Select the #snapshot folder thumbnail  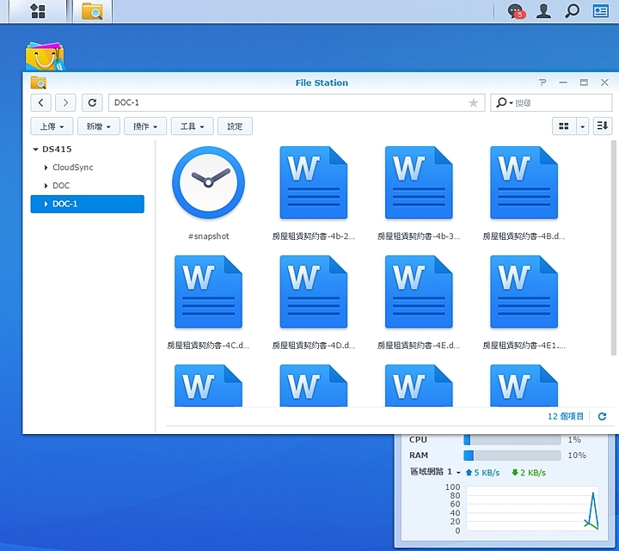pos(208,183)
